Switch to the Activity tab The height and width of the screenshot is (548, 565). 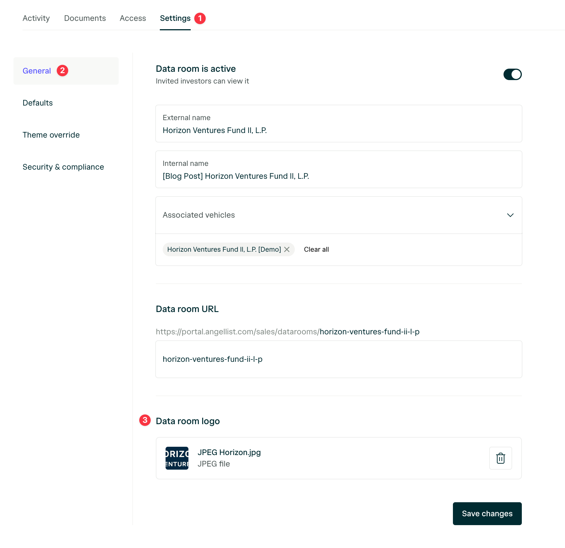(x=36, y=18)
